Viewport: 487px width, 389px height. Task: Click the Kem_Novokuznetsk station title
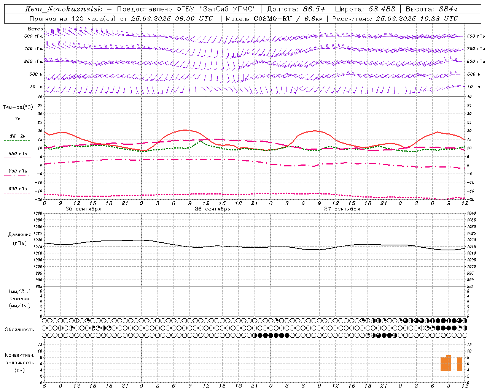(x=63, y=9)
